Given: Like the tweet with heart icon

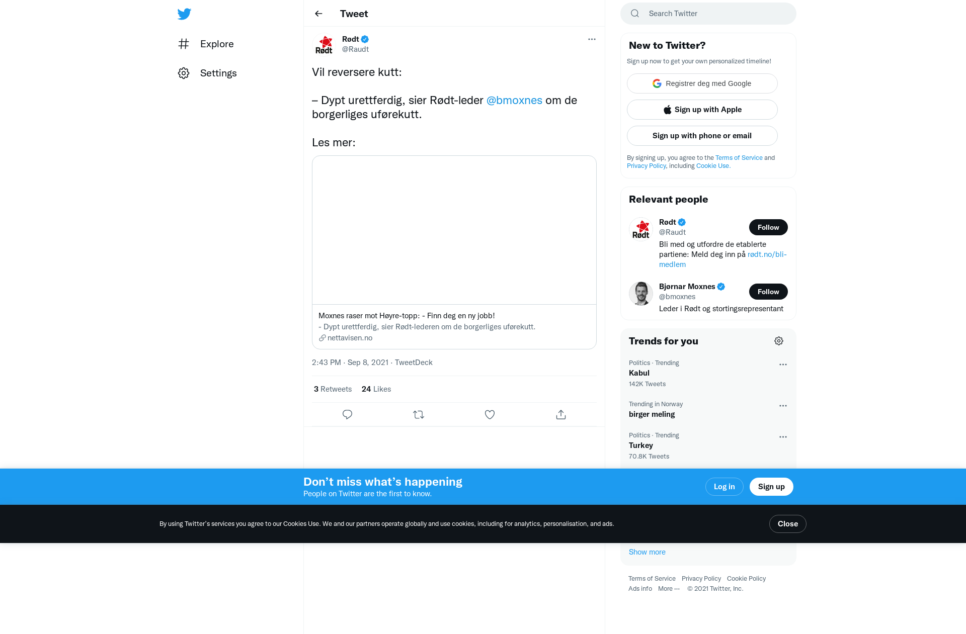Looking at the screenshot, I should coord(490,415).
